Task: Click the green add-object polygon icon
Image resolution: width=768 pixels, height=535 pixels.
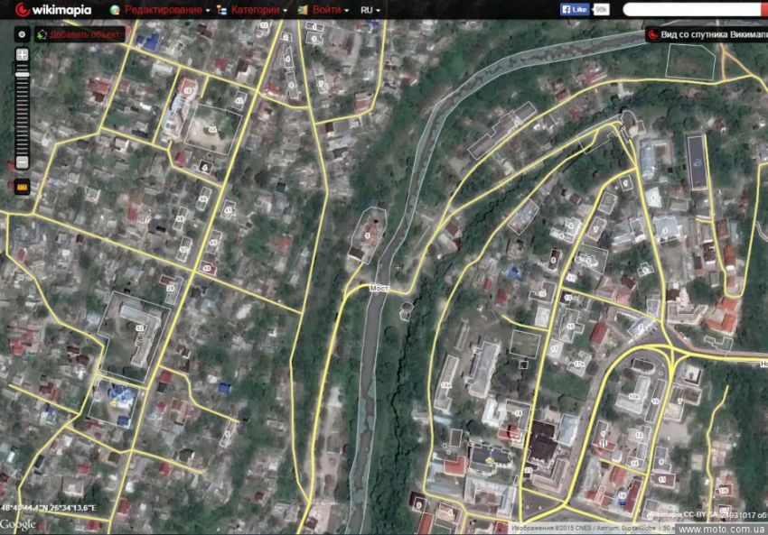Action: (42, 34)
